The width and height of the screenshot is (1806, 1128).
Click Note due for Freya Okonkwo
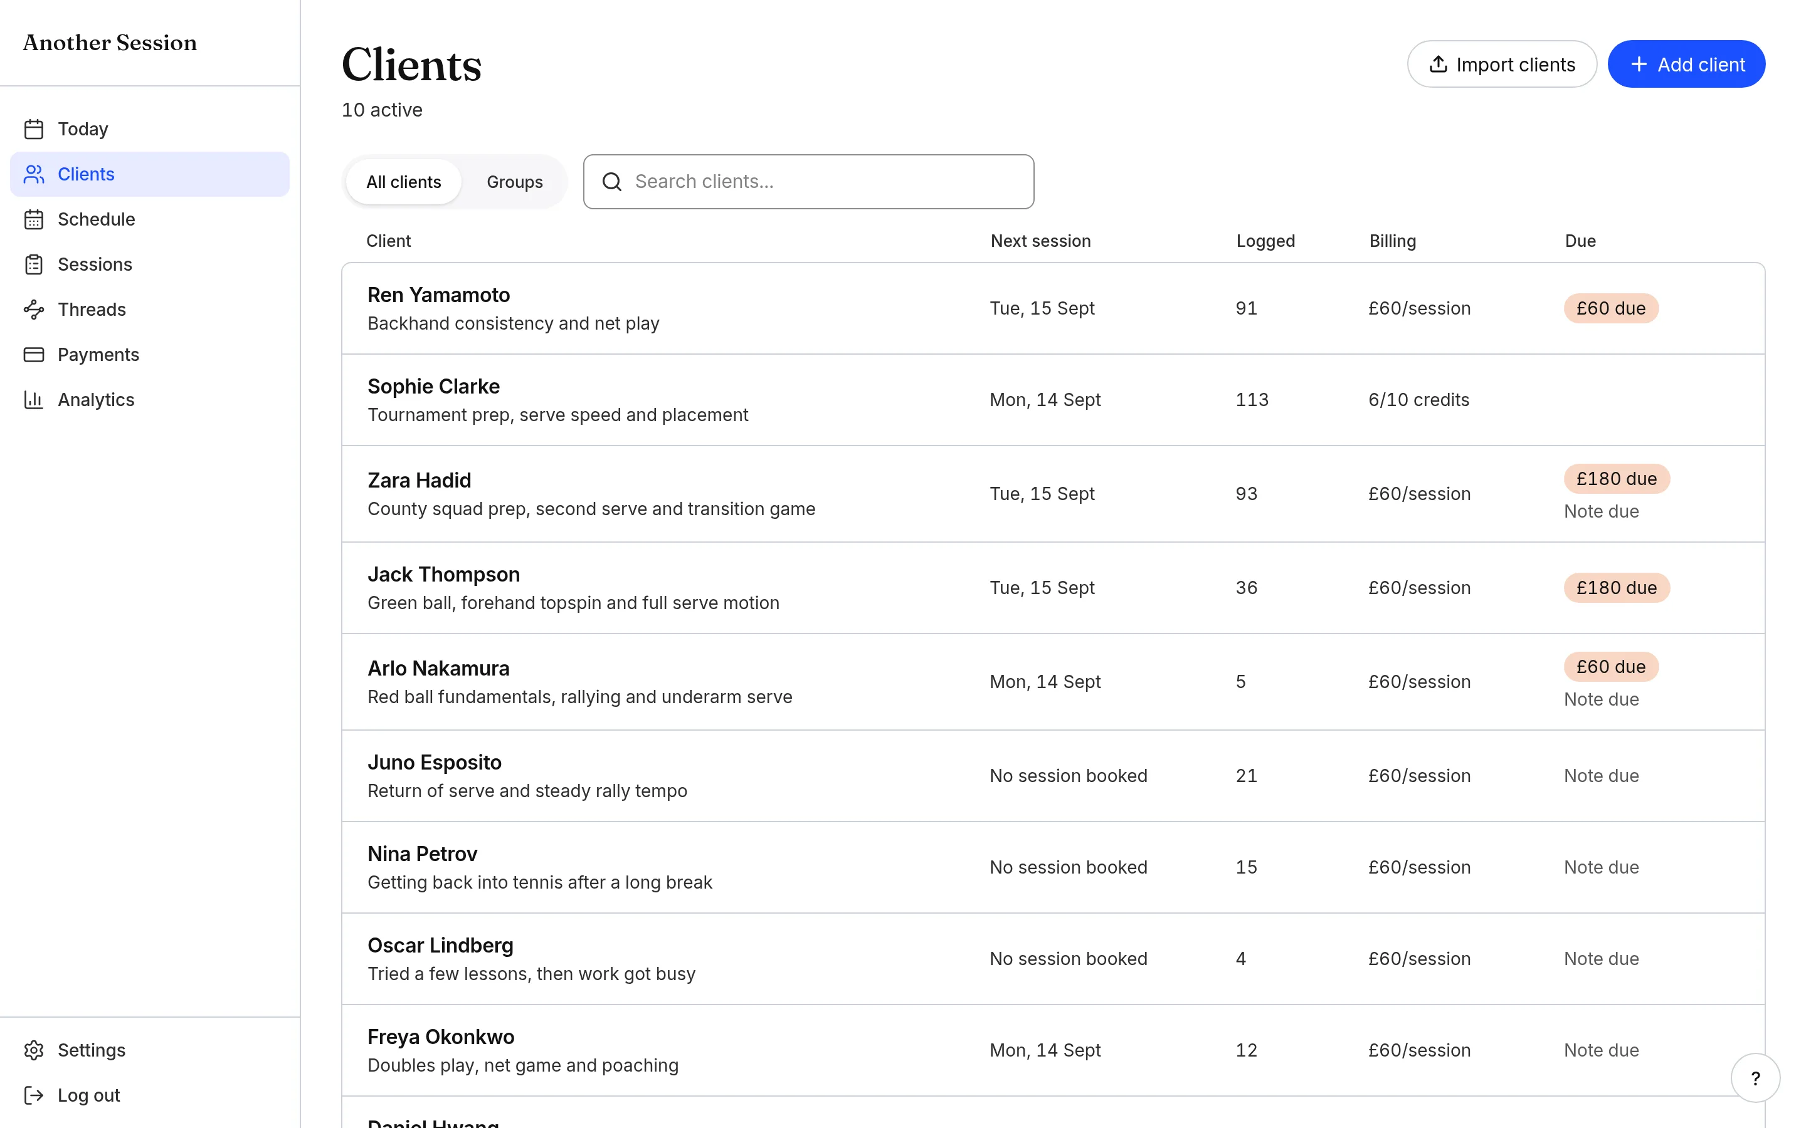click(1601, 1050)
